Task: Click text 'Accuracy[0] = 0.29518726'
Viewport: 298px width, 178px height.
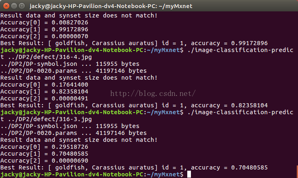Action: click(x=44, y=147)
